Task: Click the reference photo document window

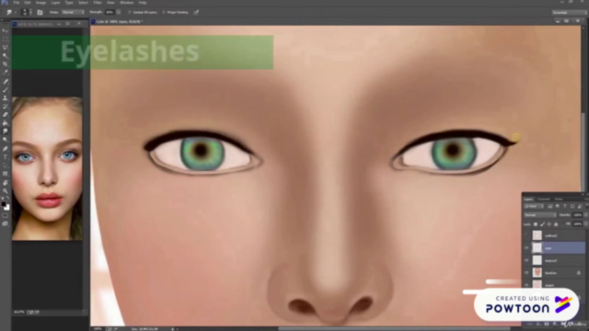Action: [47, 168]
